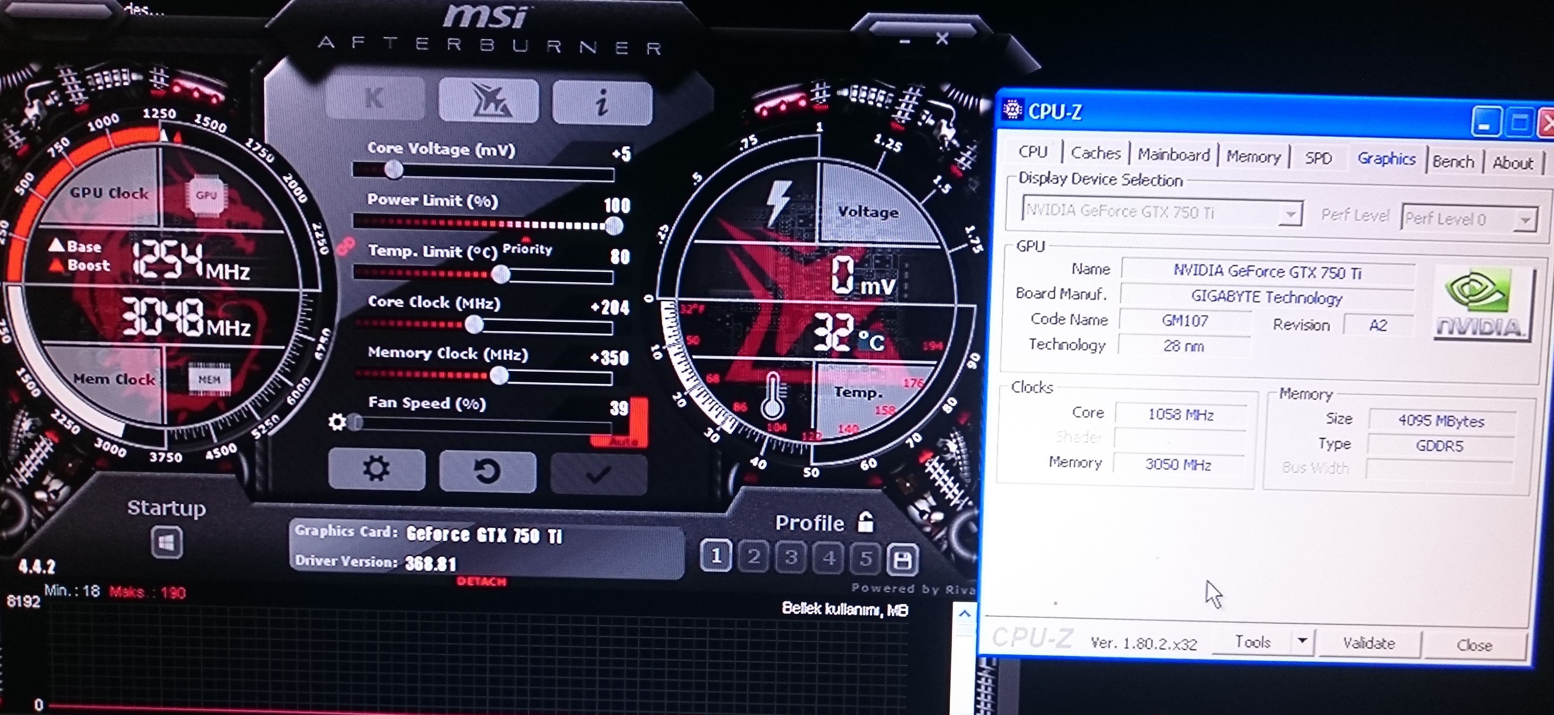Minimize the MSI Afterburner window

(x=904, y=41)
